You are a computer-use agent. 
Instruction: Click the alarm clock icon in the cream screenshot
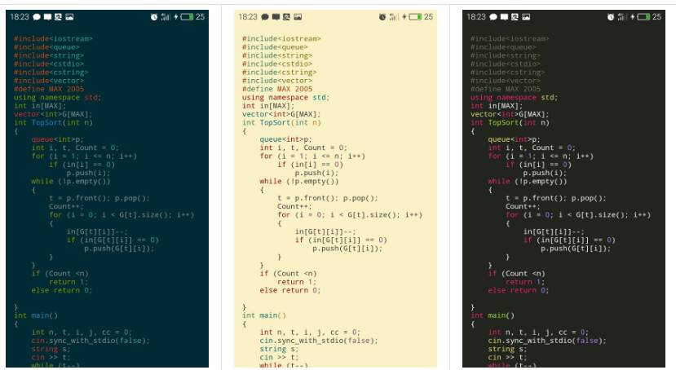tap(382, 16)
